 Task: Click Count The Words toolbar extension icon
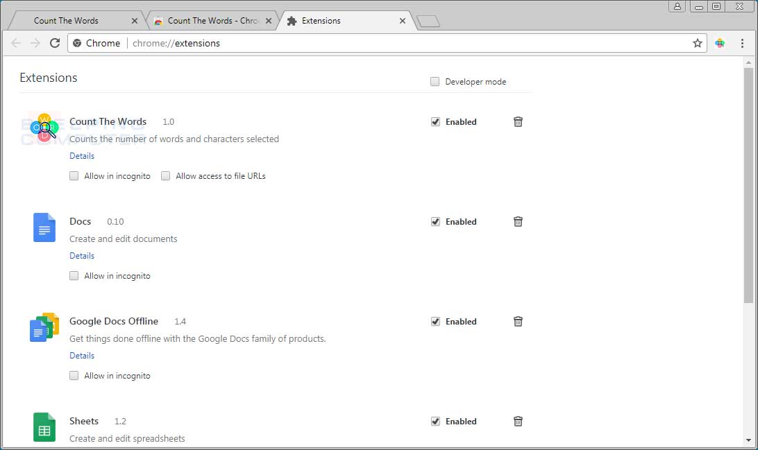tap(720, 43)
